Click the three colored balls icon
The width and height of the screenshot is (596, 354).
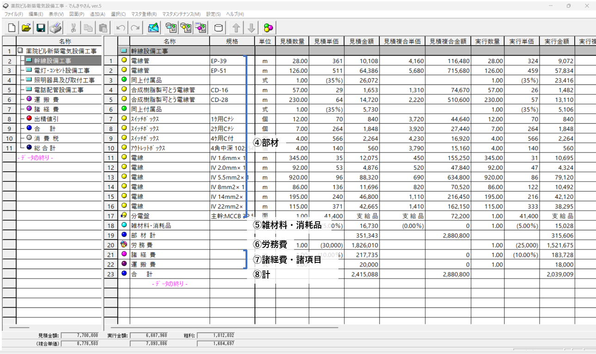[268, 28]
